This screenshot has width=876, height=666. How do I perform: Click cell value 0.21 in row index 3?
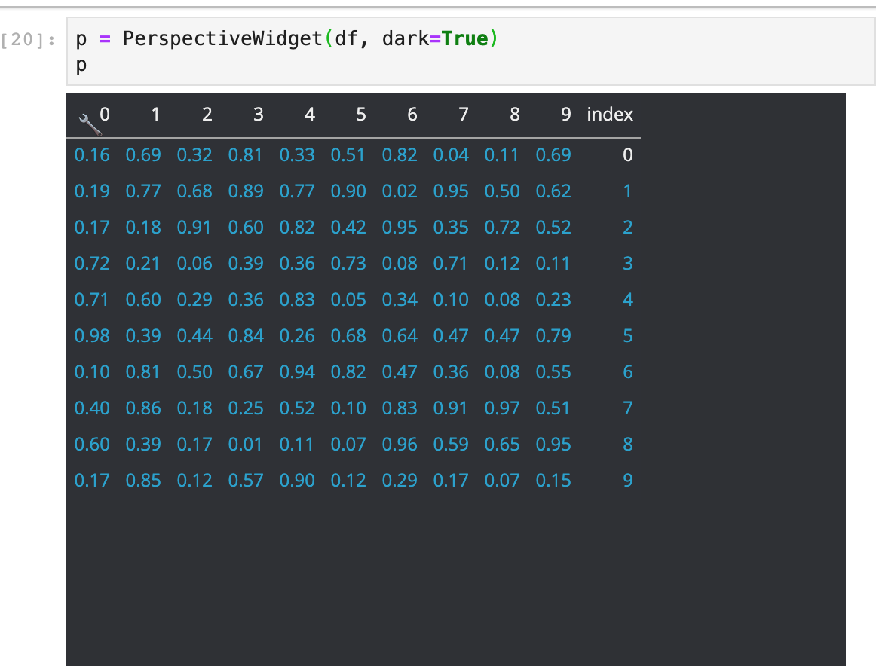click(x=143, y=263)
